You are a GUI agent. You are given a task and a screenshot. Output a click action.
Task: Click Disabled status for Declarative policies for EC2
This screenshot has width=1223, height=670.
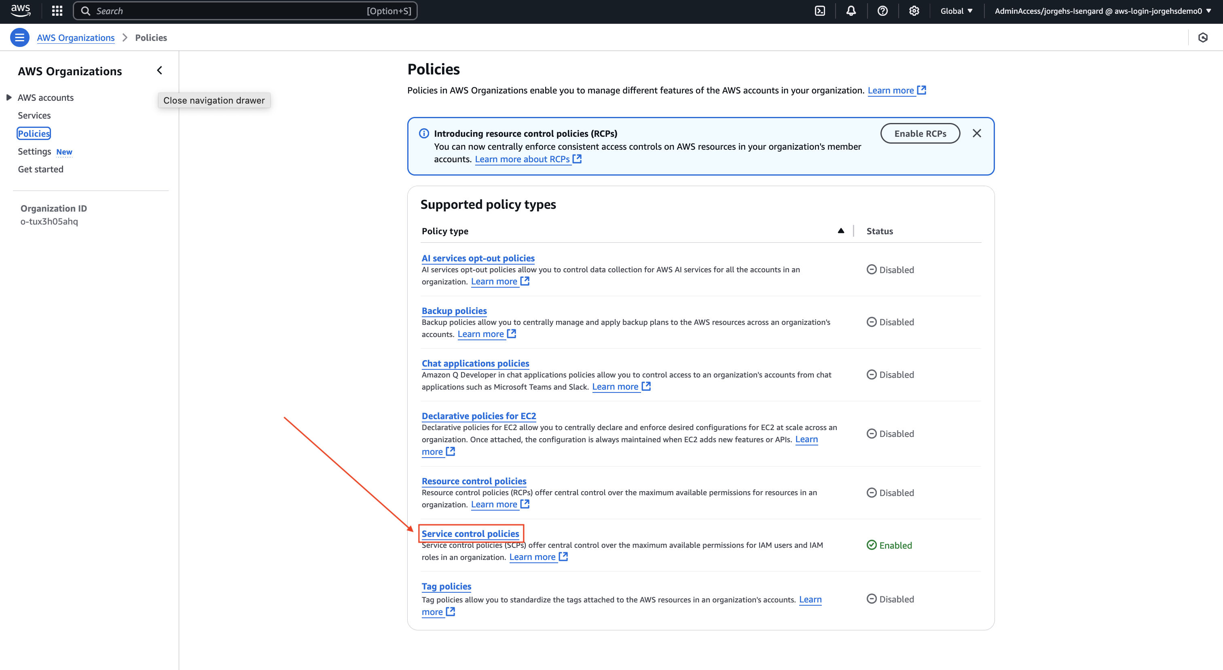coord(890,434)
